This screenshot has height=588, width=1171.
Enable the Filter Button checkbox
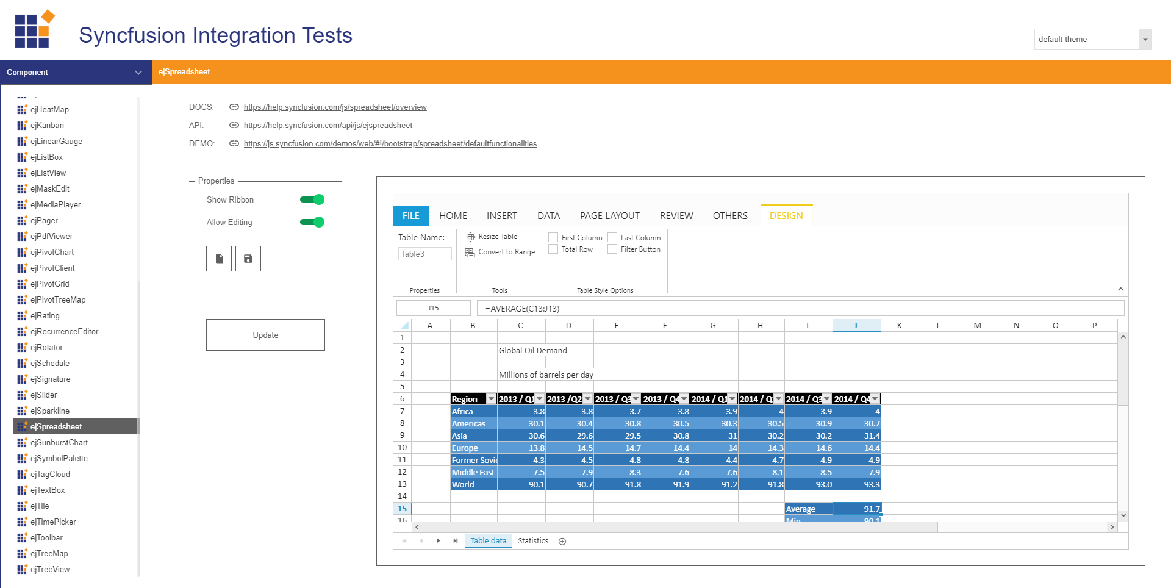coord(612,249)
